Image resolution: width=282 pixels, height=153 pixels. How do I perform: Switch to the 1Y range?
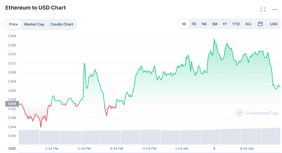pos(225,24)
